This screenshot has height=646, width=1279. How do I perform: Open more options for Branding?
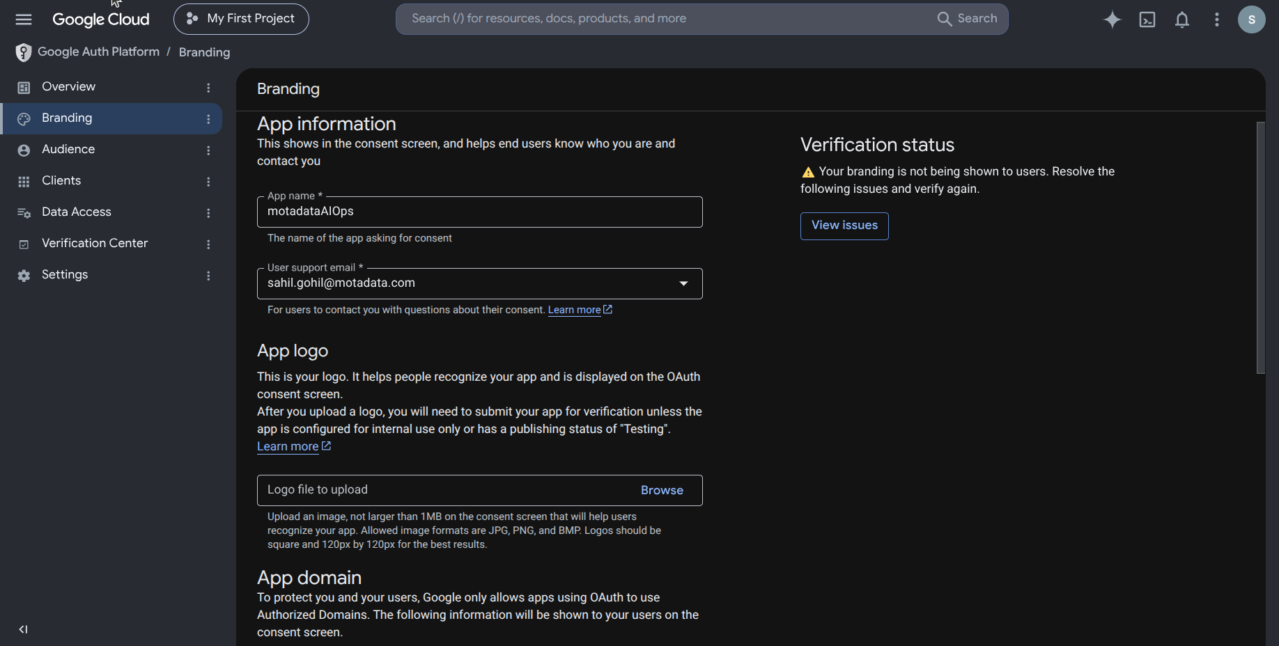pyautogui.click(x=208, y=119)
